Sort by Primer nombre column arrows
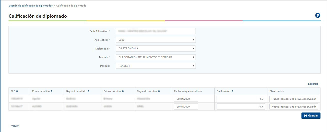Image resolution: width=327 pixels, height=132 pixels. click(x=123, y=91)
